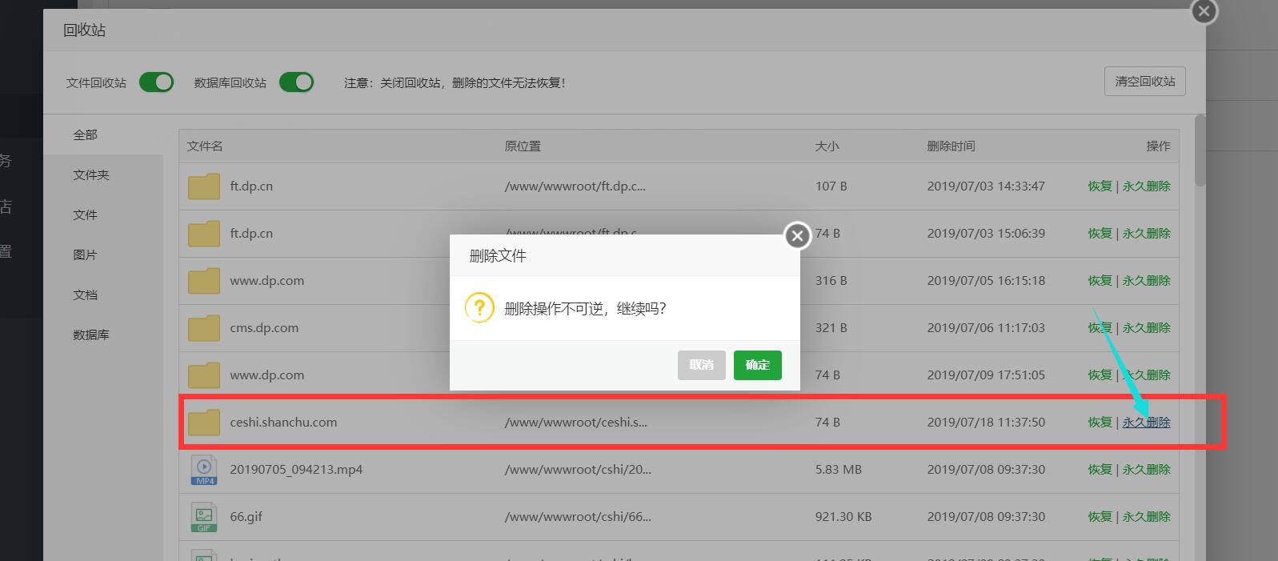Restore ft.dp.cn deleted at 15:06:39
Viewport: 1278px width, 561px height.
coord(1100,233)
